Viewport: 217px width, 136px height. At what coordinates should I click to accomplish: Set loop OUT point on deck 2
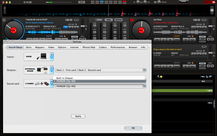point(192,40)
